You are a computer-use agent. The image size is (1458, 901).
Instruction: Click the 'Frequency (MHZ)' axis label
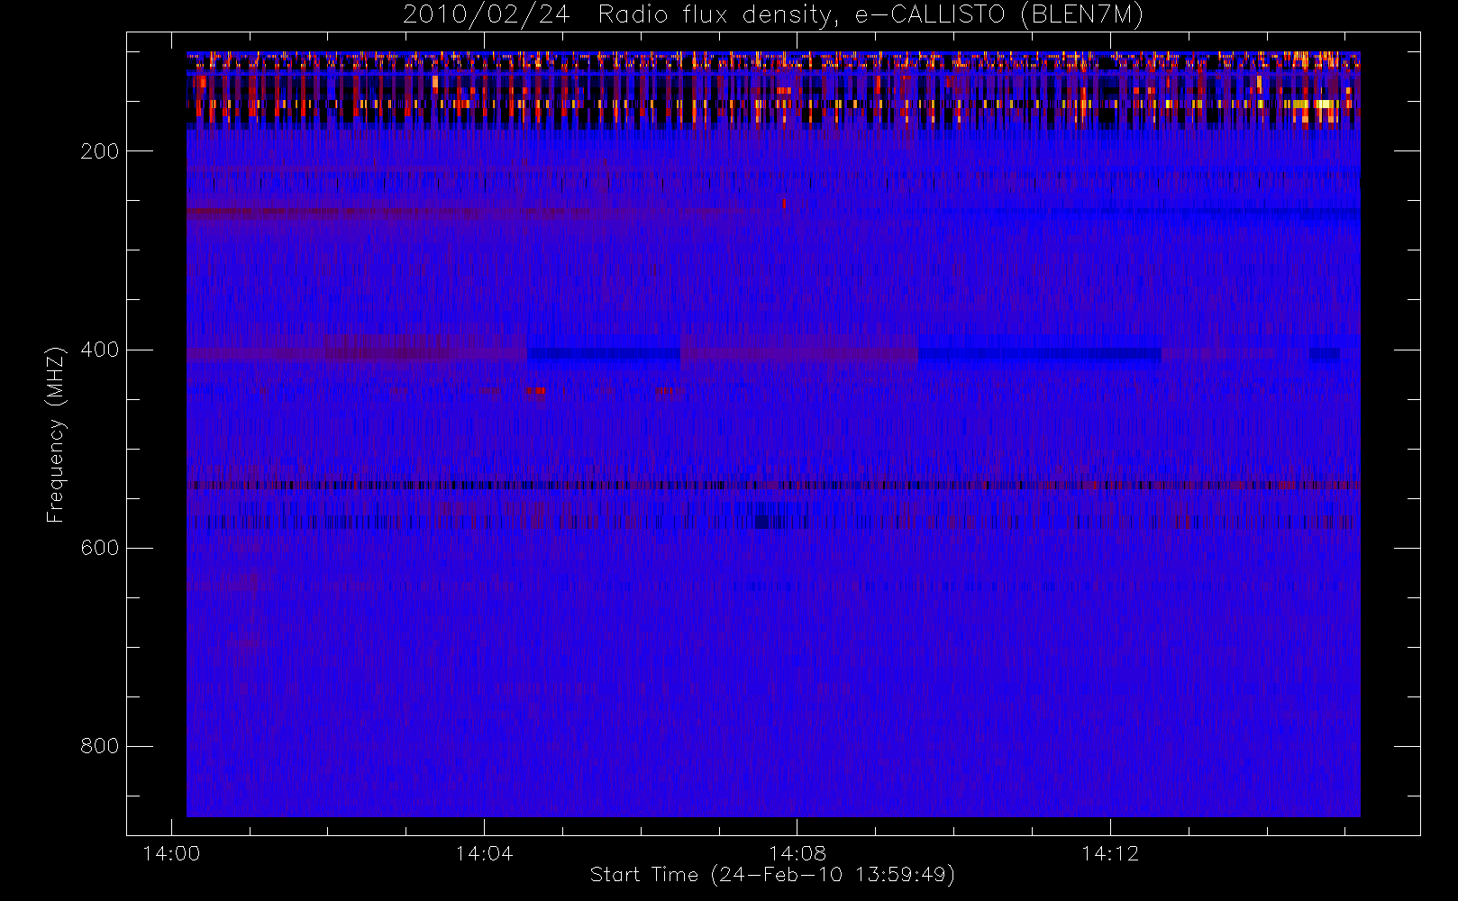pos(56,434)
